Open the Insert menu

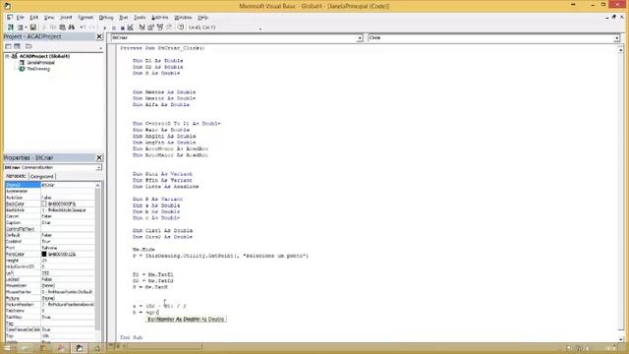(66, 18)
